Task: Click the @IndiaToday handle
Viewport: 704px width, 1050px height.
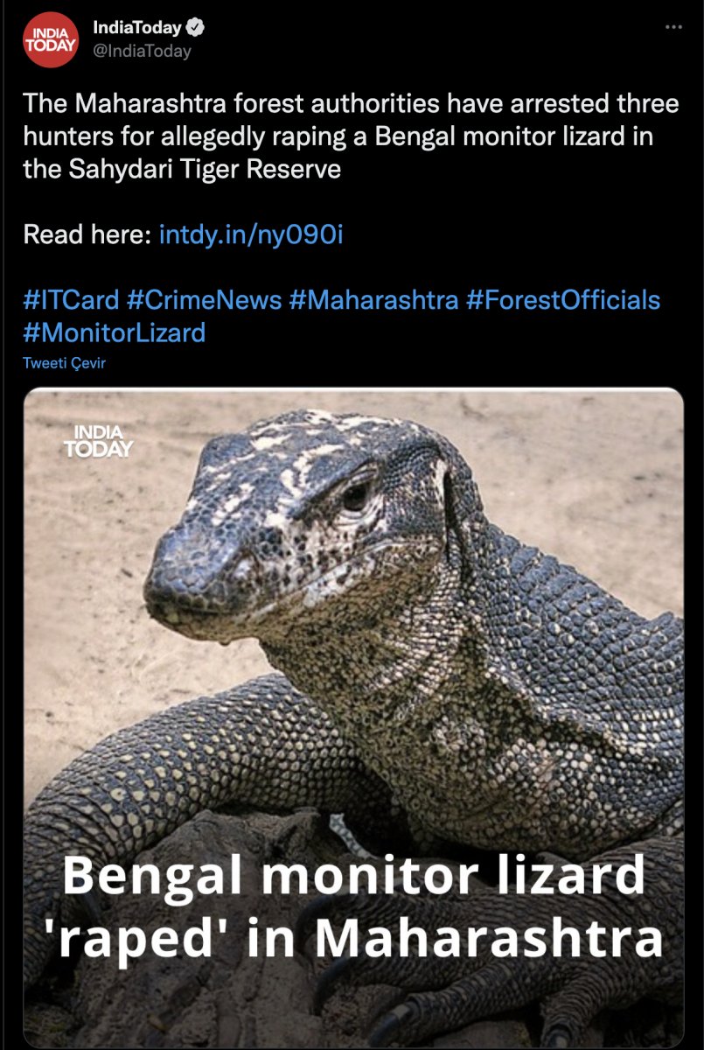Action: (142, 52)
